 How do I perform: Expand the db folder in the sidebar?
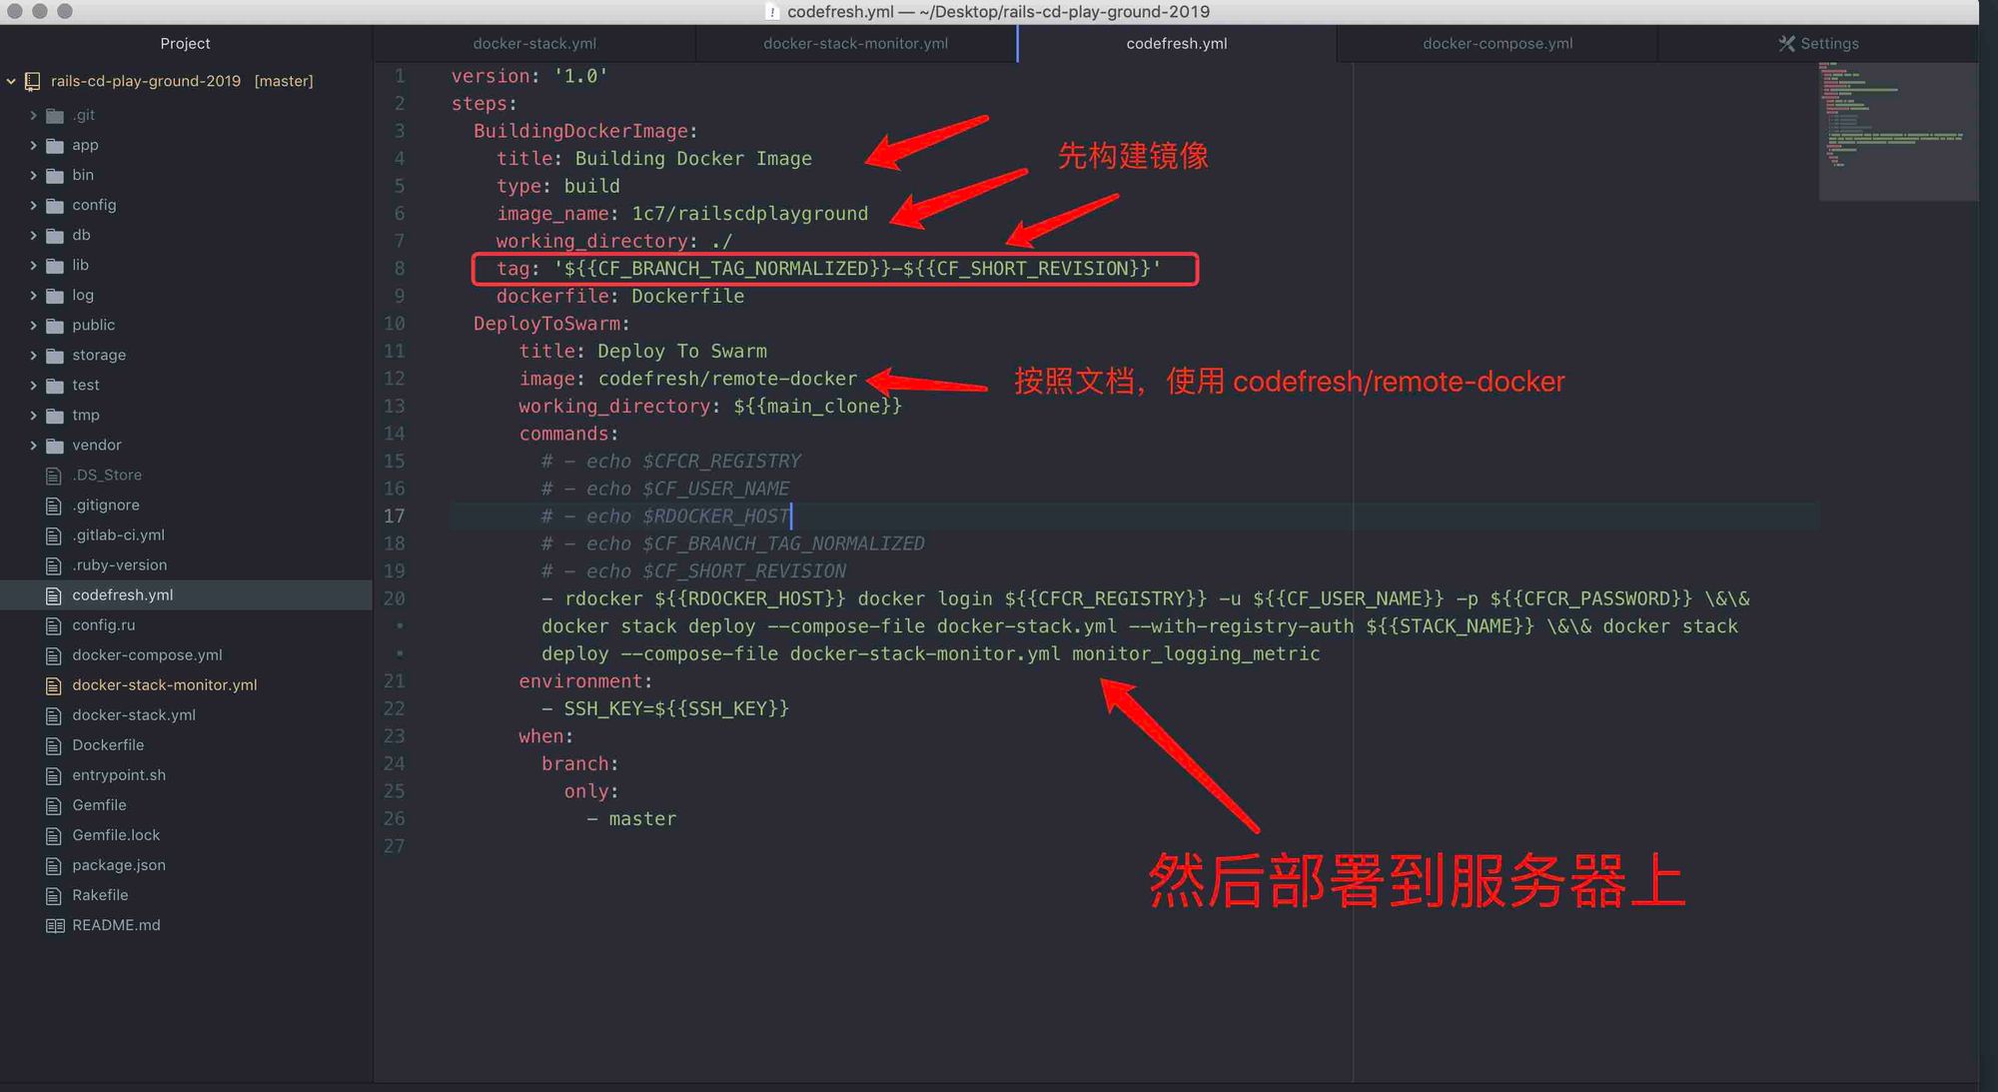tap(33, 235)
